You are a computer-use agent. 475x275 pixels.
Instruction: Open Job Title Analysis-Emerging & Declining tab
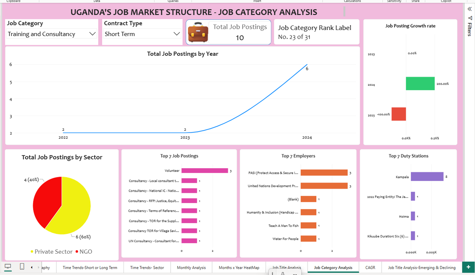(422, 267)
